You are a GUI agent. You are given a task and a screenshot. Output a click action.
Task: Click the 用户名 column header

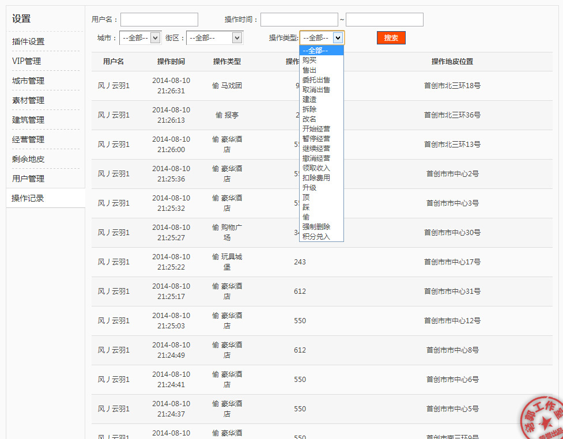114,62
